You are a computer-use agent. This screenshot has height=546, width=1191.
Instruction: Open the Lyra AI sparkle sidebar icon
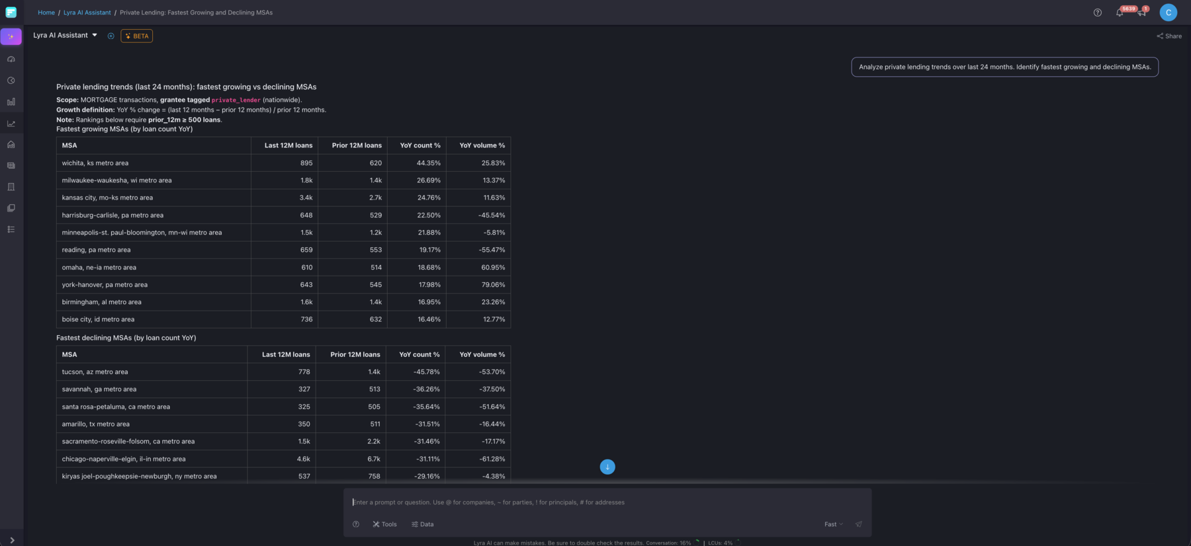(x=11, y=36)
